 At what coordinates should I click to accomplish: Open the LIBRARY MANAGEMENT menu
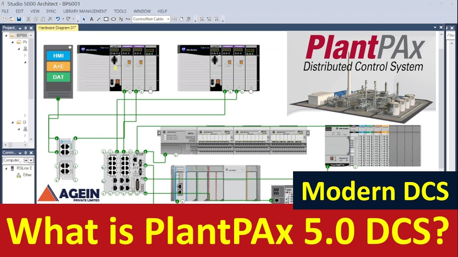(x=85, y=11)
